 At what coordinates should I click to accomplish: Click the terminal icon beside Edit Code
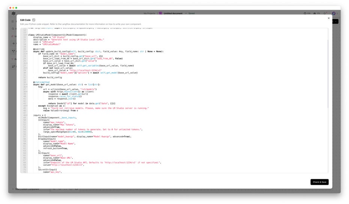coord(34,20)
